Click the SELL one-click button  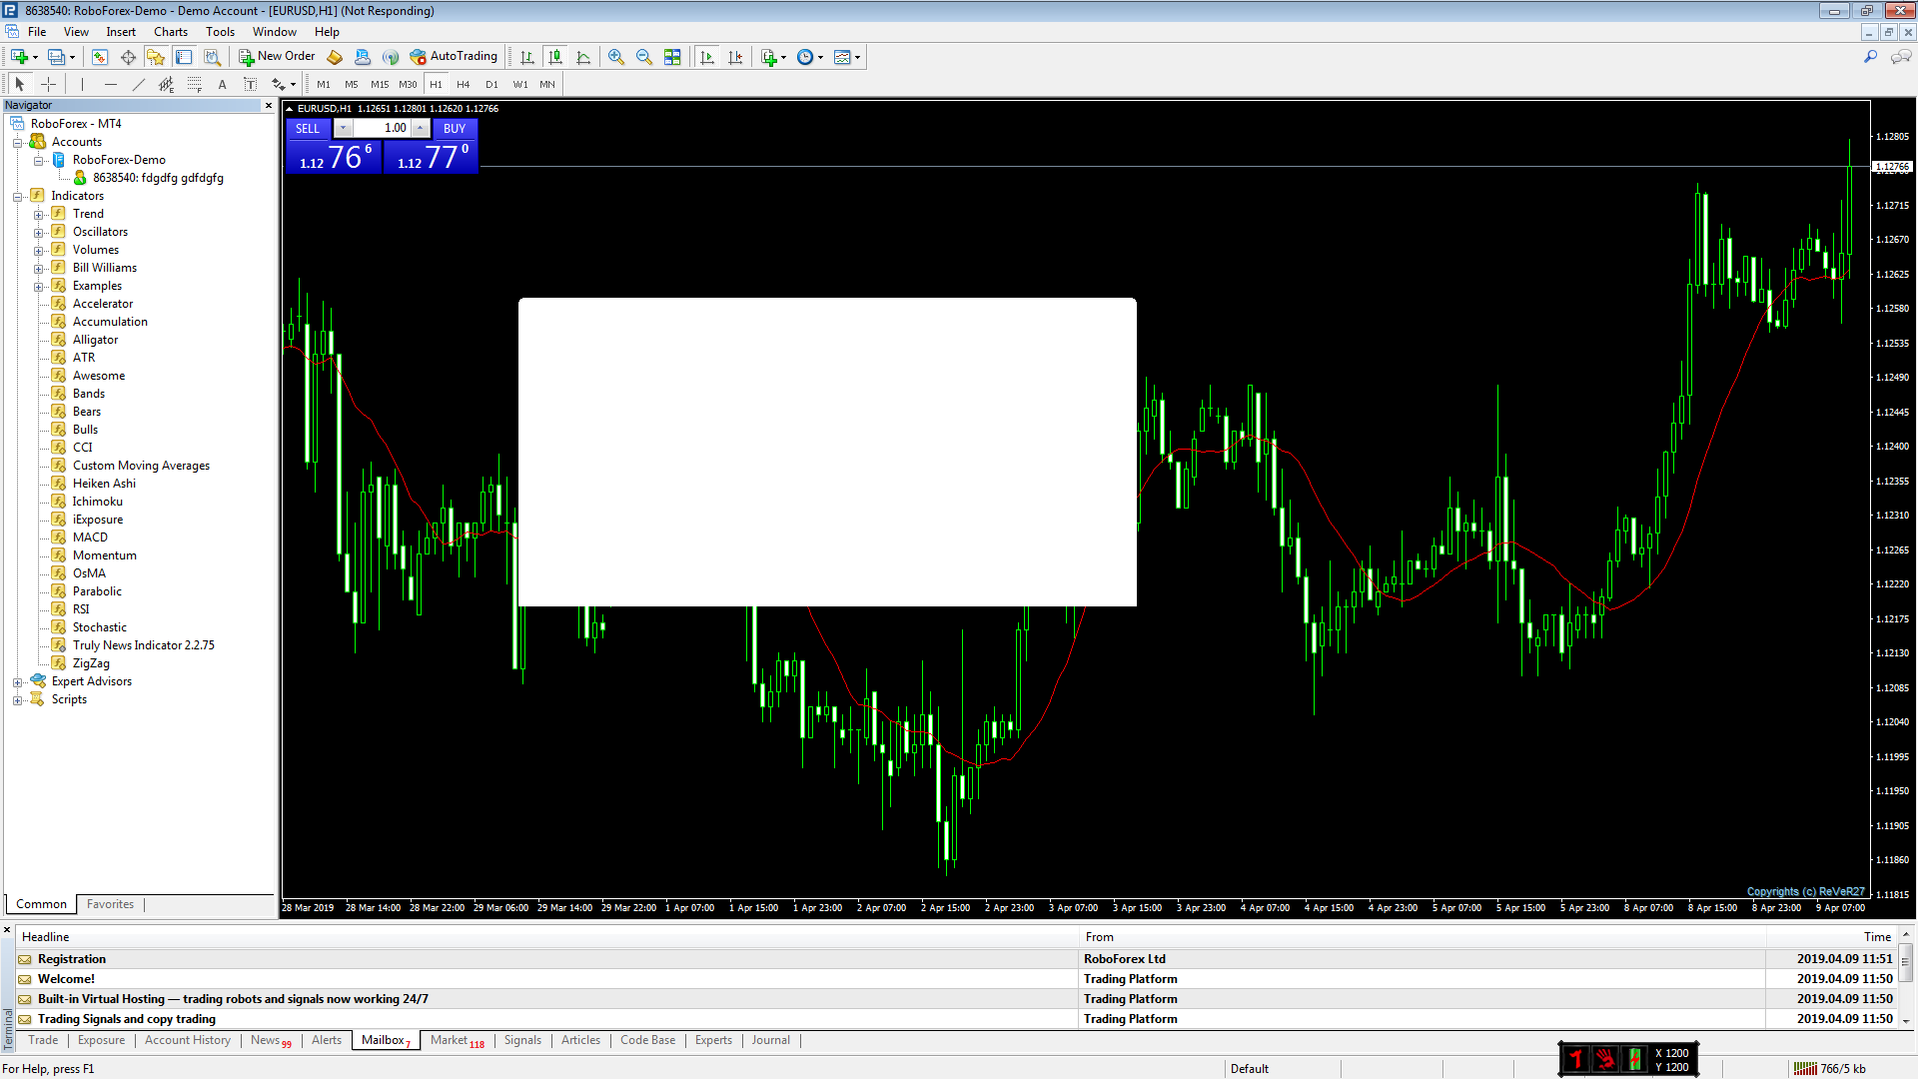point(308,128)
